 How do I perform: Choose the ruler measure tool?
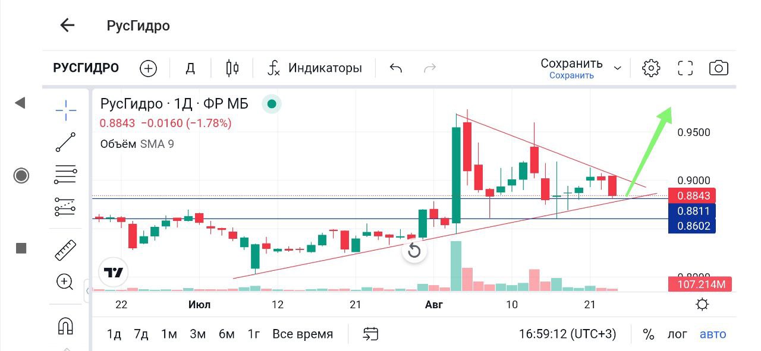coord(65,250)
